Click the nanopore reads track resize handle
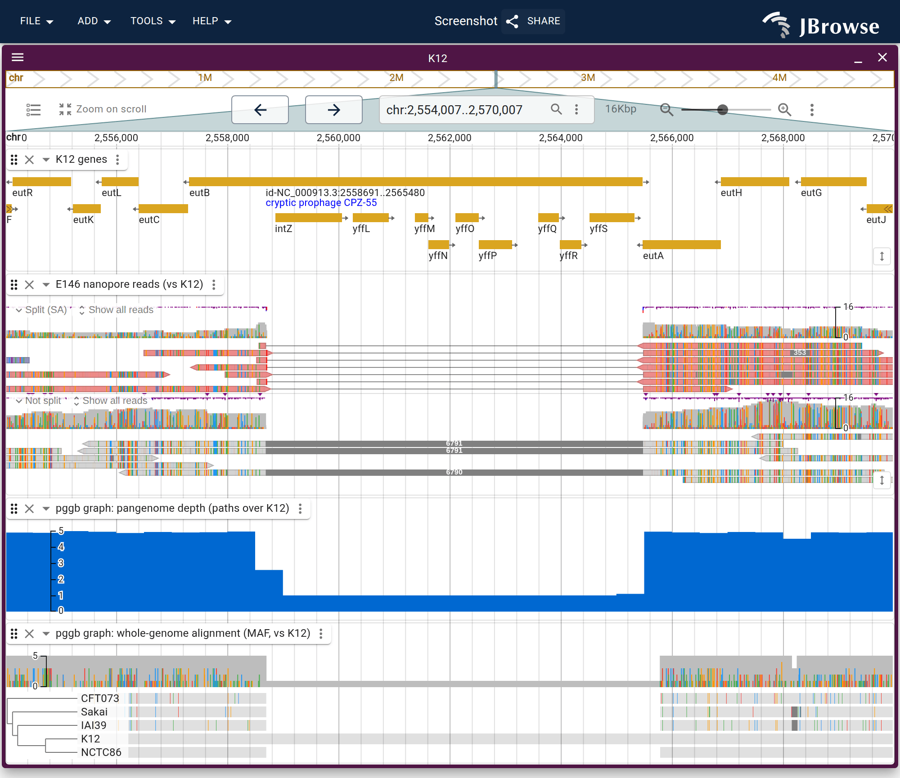The width and height of the screenshot is (900, 778). point(882,480)
